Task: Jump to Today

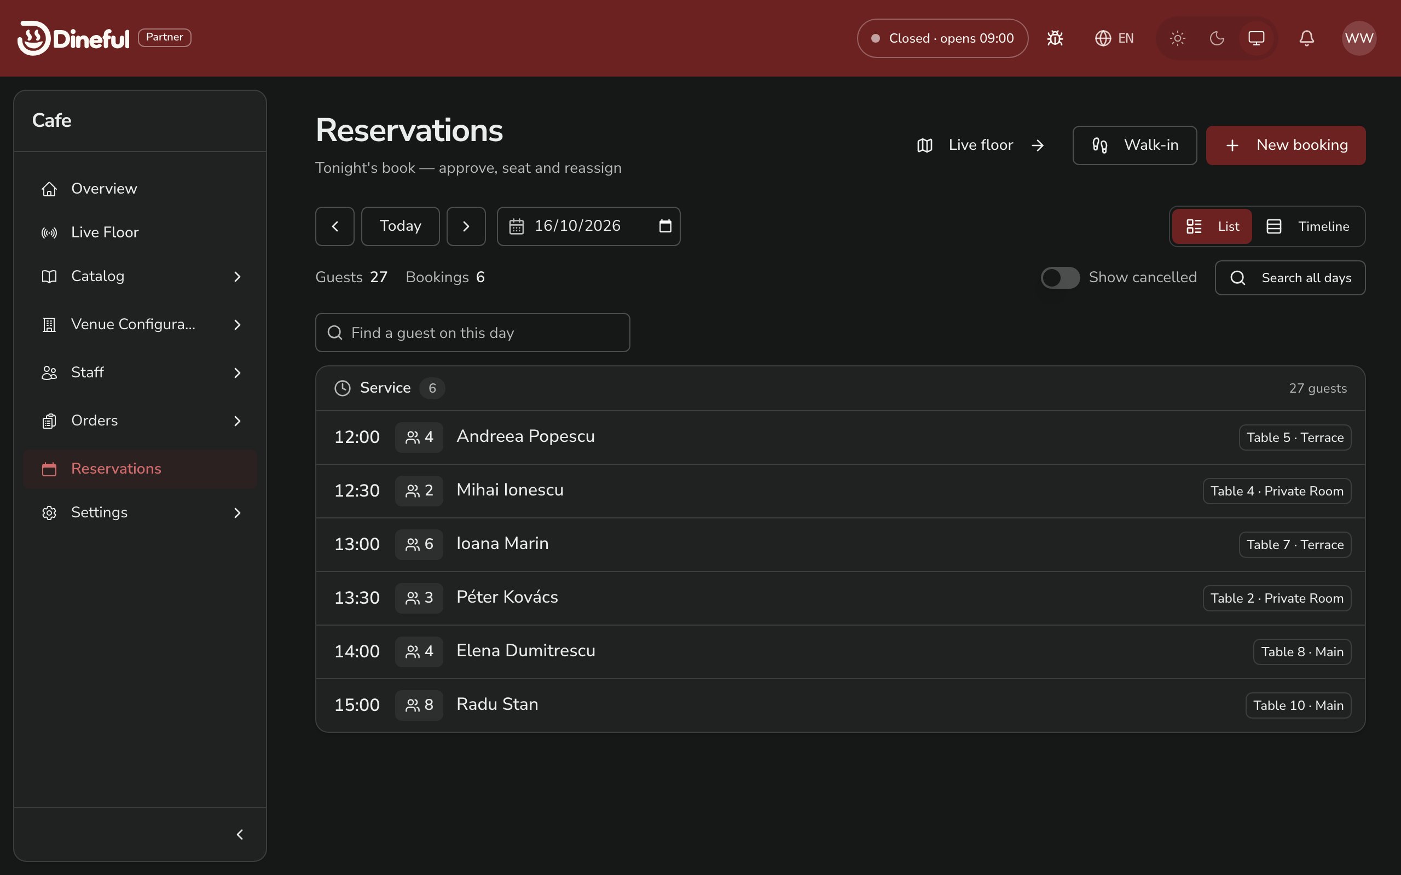Action: coord(401,226)
